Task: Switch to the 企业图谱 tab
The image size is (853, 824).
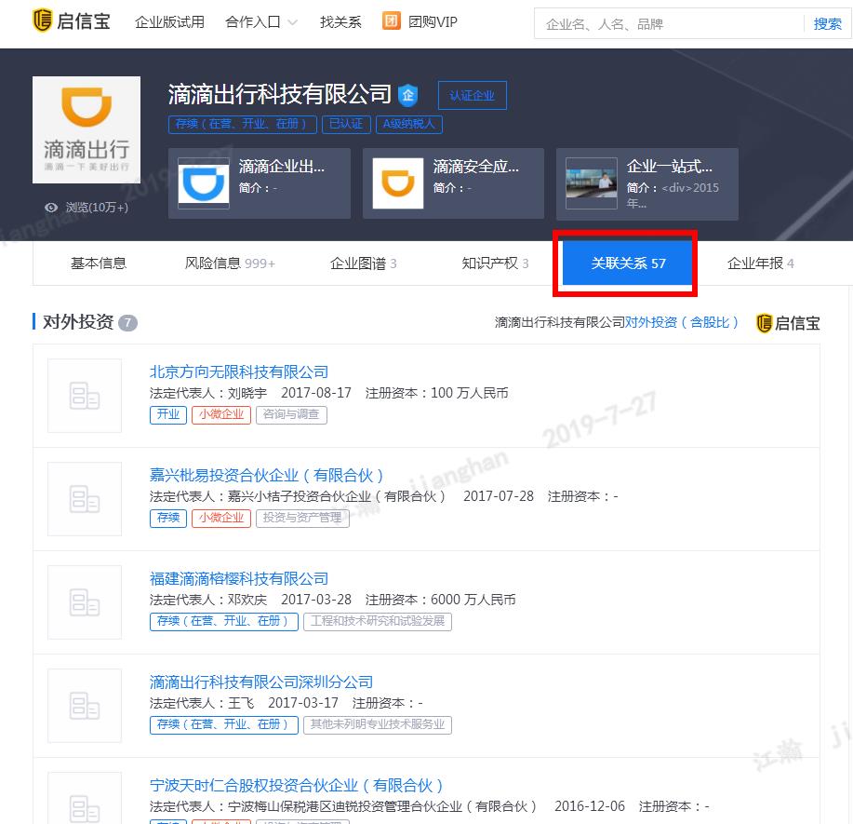Action: tap(363, 263)
